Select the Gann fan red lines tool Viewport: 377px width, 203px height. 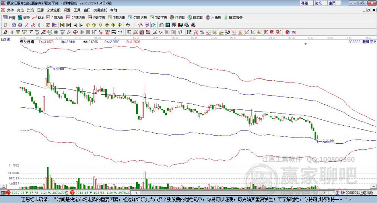(x=135, y=32)
